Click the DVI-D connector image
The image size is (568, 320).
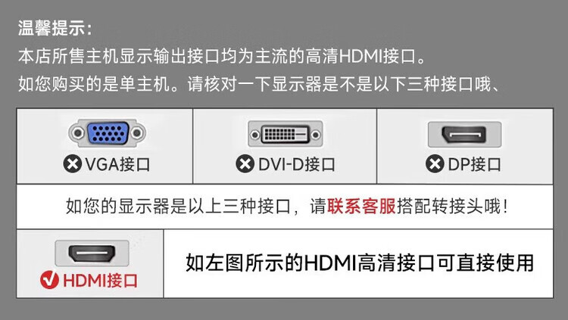285,134
